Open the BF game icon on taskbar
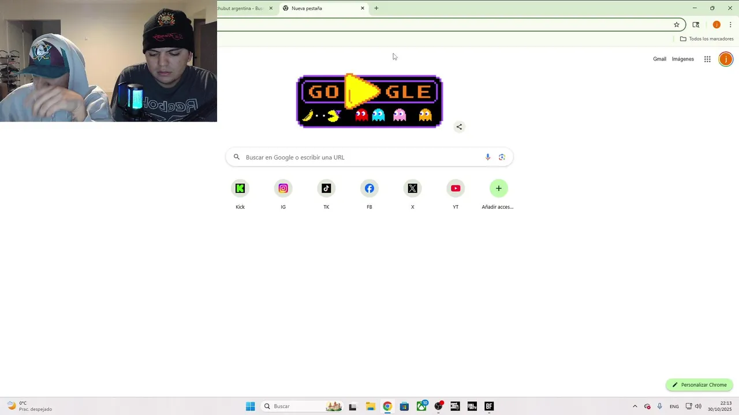 [x=489, y=406]
